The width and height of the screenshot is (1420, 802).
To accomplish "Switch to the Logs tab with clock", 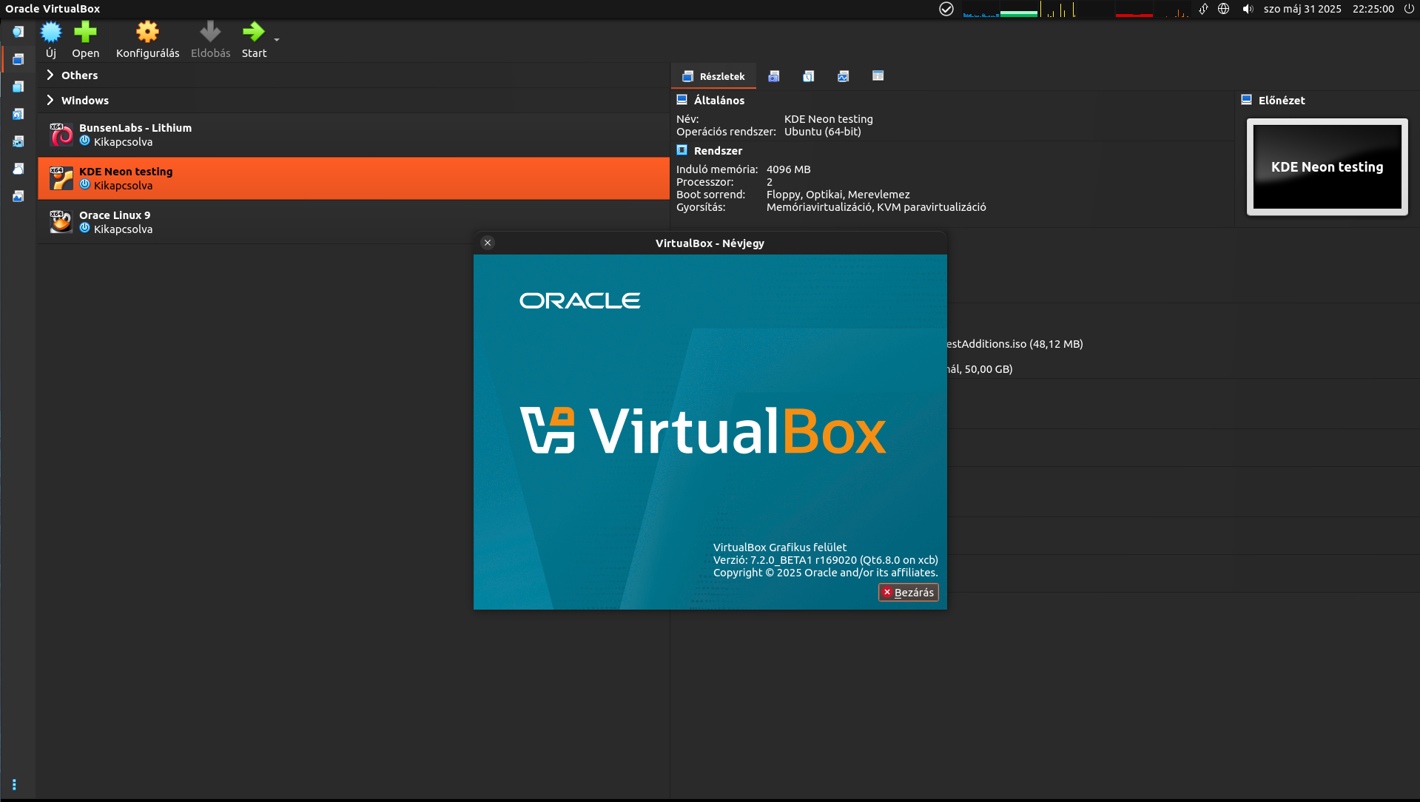I will [x=809, y=76].
